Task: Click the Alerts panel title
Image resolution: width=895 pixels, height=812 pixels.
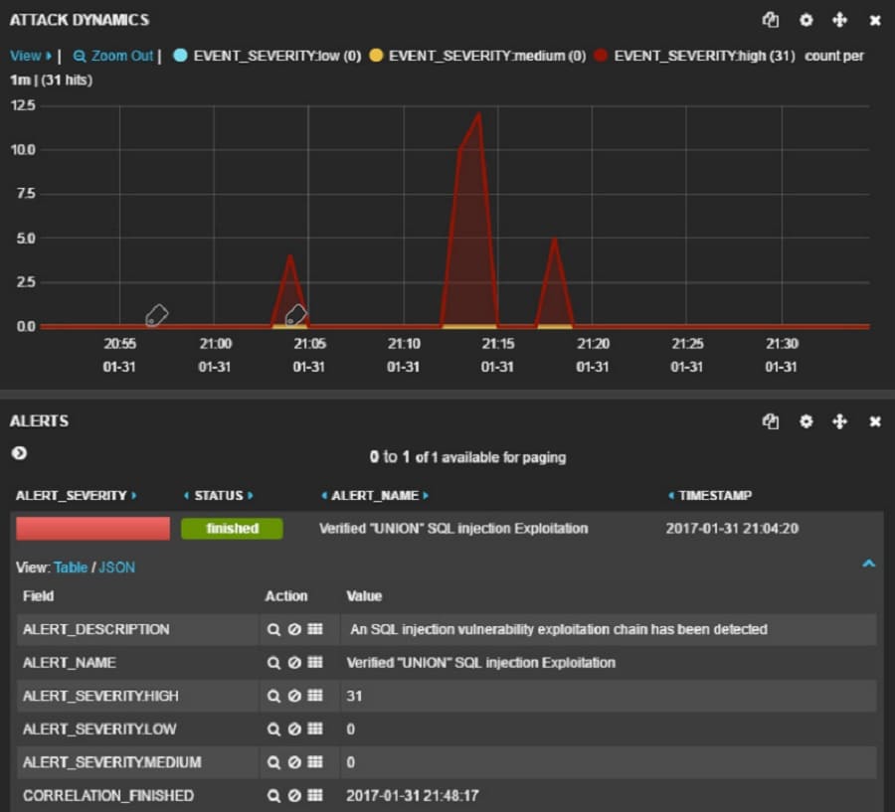Action: tap(39, 421)
